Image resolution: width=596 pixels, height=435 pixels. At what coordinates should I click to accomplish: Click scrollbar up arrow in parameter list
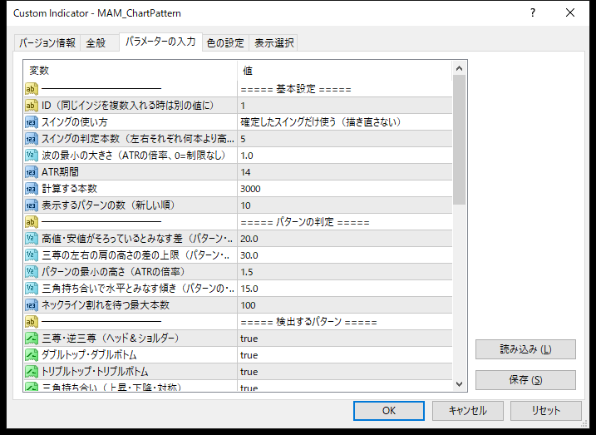tap(459, 68)
